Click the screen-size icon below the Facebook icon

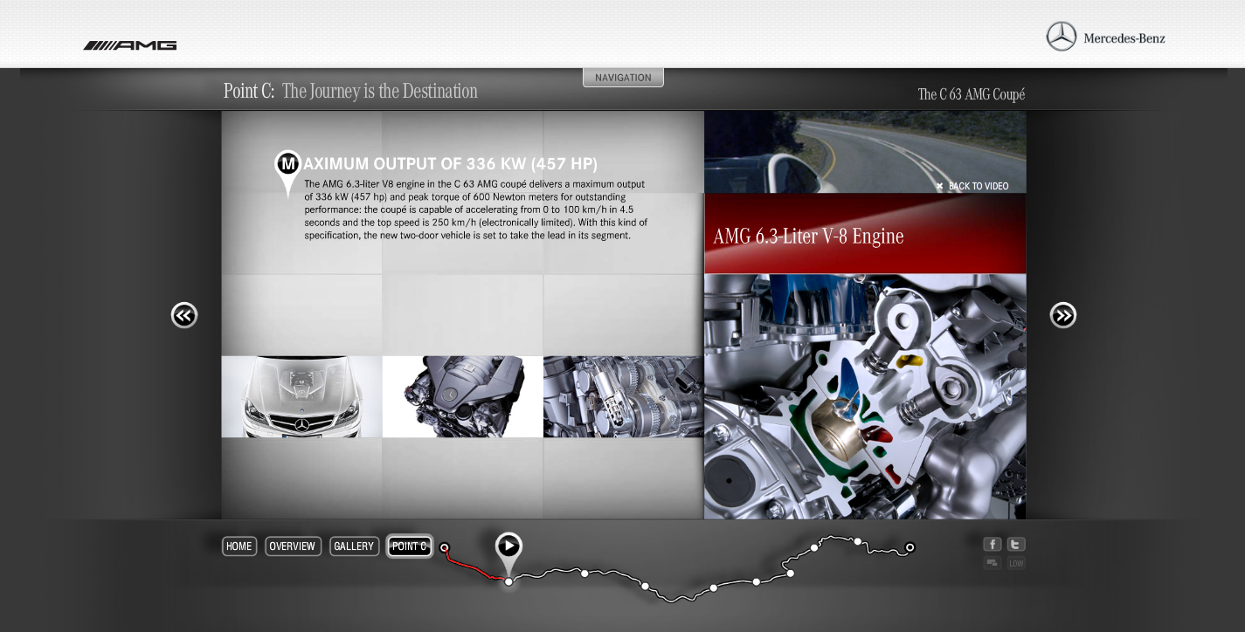tap(992, 563)
